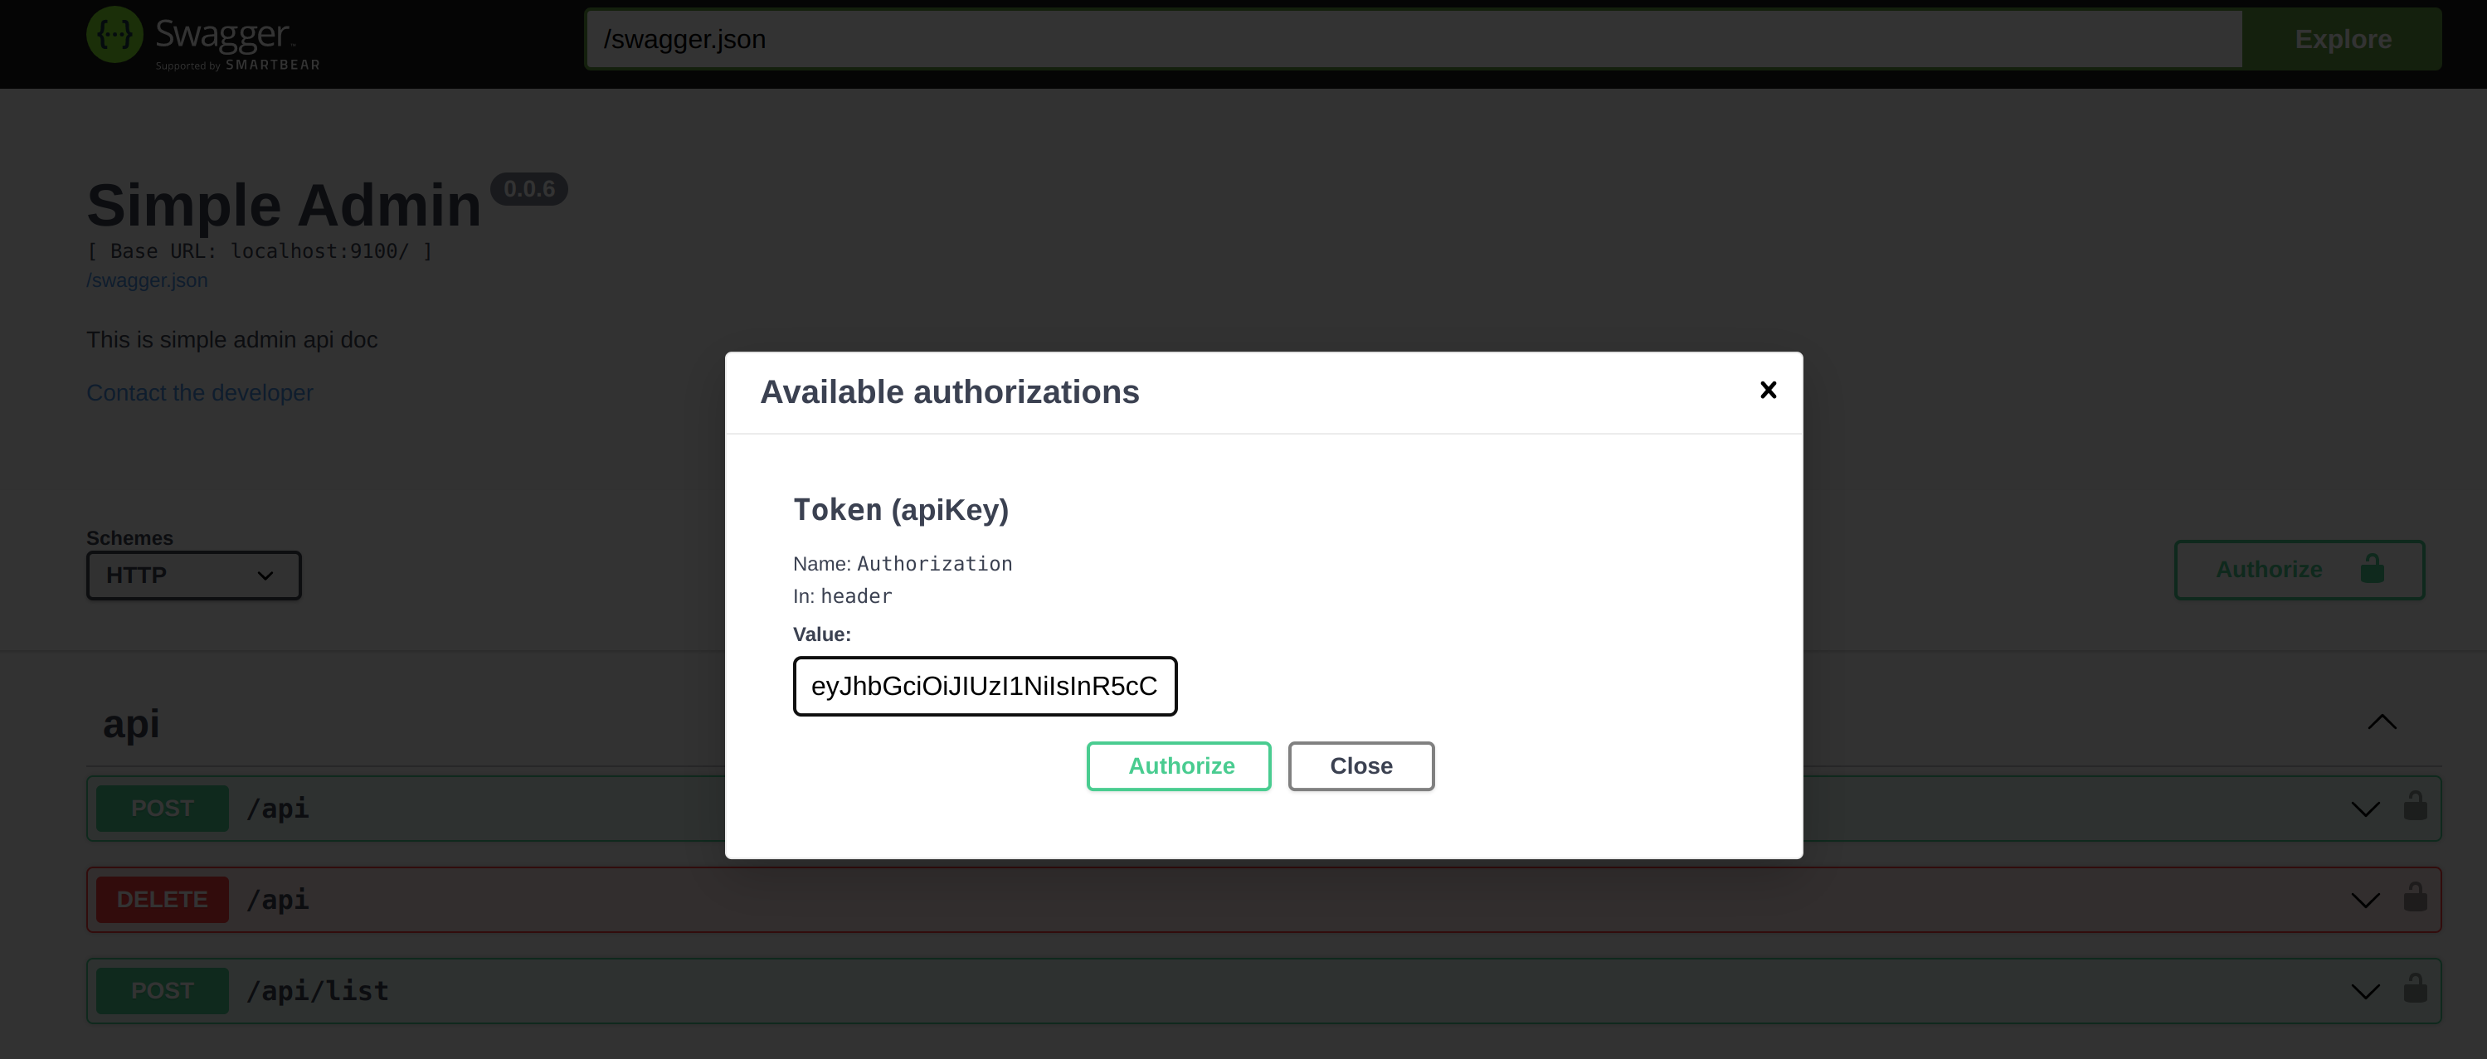Click the lock icon on DELETE /api row
Image resolution: width=2487 pixels, height=1059 pixels.
pos(2416,896)
